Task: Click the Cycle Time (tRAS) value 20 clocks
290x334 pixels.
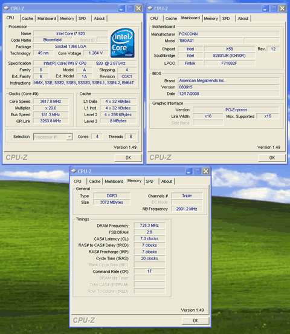Action: pos(149,258)
